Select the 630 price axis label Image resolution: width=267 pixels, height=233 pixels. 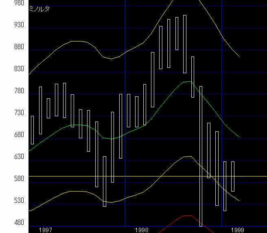[x=7, y=157]
